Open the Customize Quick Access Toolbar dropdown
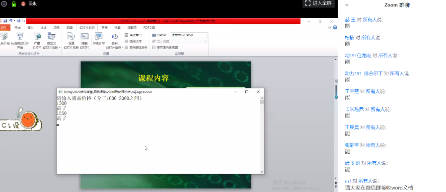 click(x=24, y=21)
